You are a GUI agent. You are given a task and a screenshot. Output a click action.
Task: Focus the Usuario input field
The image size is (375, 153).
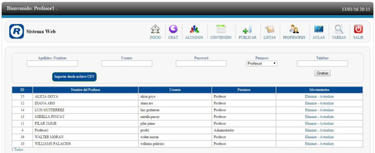(127, 64)
